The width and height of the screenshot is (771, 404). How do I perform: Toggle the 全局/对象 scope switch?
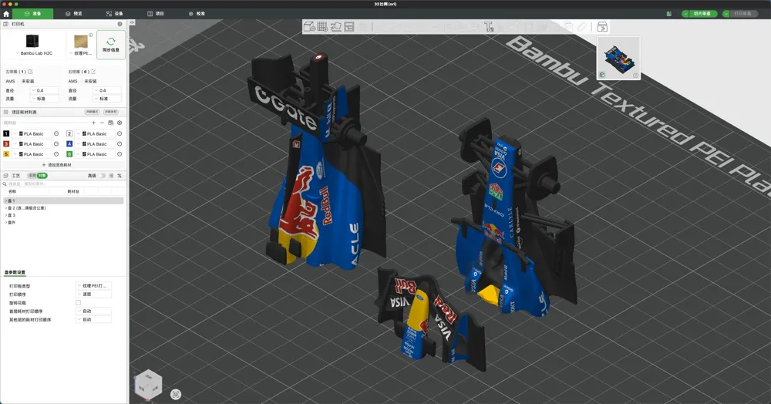pyautogui.click(x=37, y=176)
